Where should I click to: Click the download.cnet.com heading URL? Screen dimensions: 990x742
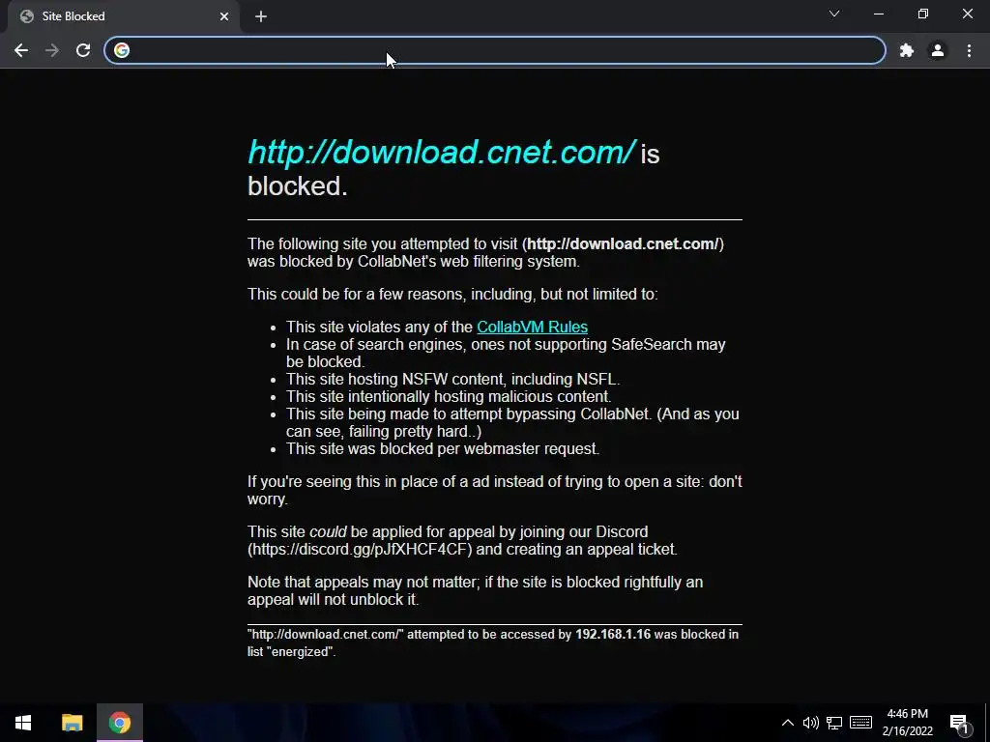(x=441, y=152)
